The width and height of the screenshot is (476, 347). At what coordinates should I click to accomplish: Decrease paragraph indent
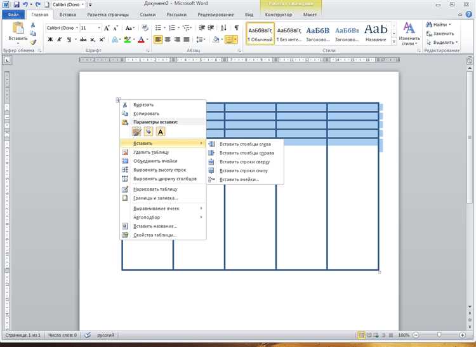coord(202,28)
